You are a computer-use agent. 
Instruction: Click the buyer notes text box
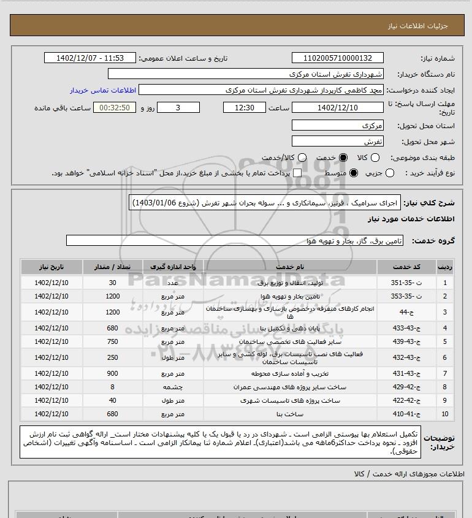pyautogui.click(x=220, y=442)
